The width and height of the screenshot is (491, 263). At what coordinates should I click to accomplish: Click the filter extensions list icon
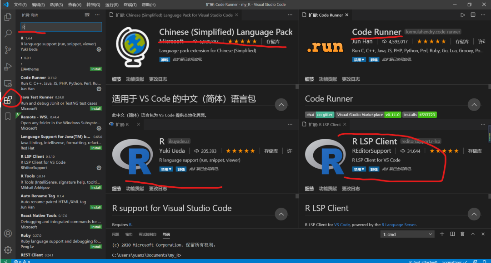87,15
